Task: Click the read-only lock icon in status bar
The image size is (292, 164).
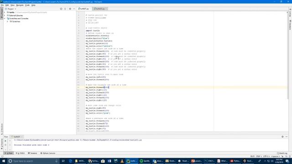Action: coord(282,156)
